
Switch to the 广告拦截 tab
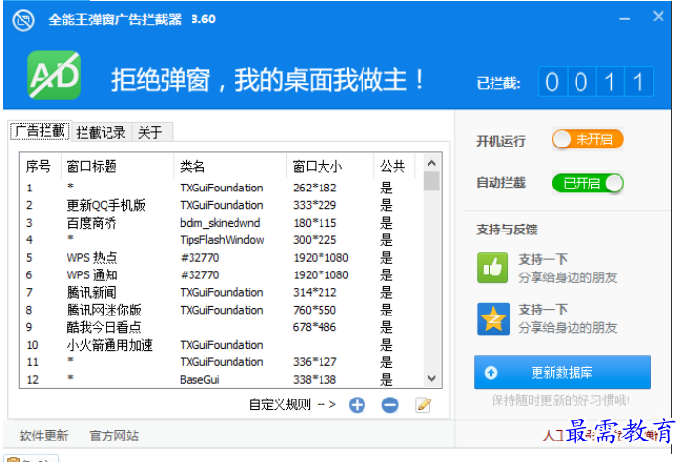tap(40, 131)
